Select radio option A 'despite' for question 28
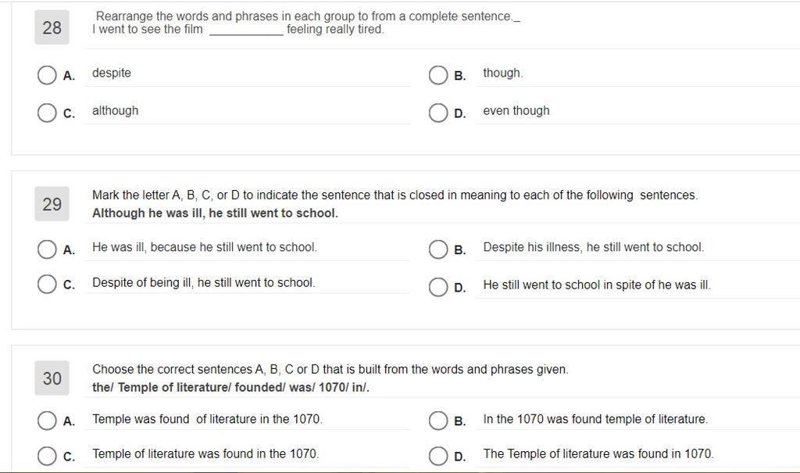 coord(47,75)
